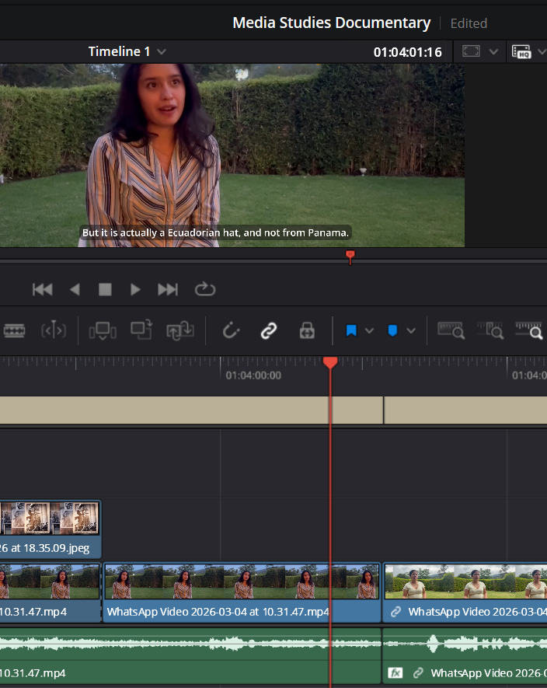Stop playback with the Stop button
Image resolution: width=547 pixels, height=688 pixels.
[x=105, y=289]
